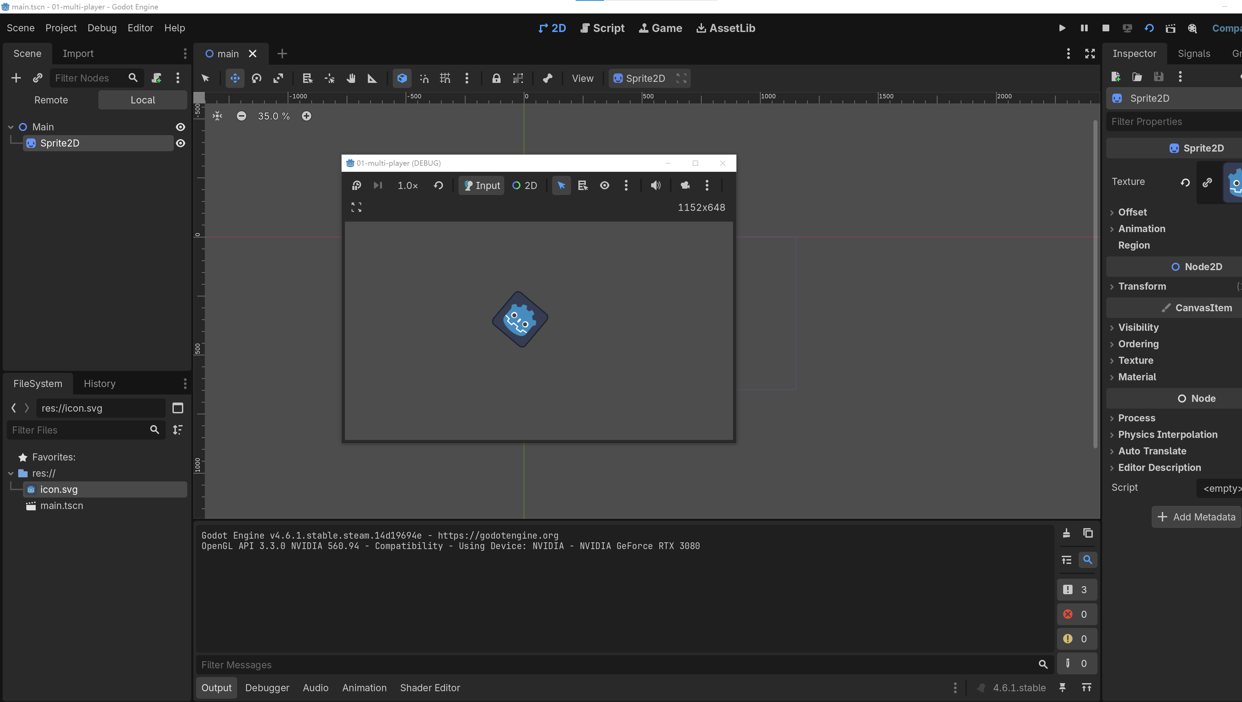The width and height of the screenshot is (1242, 702).
Task: Switch to the Debugger bottom tab
Action: [x=267, y=688]
